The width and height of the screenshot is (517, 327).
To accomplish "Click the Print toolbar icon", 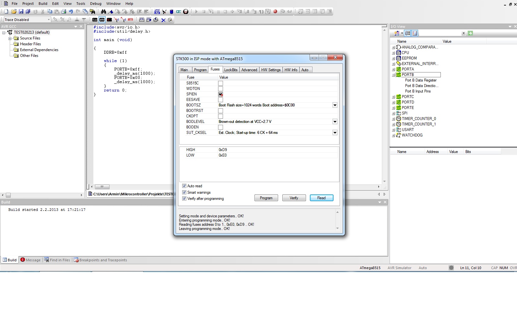I will tap(64, 11).
